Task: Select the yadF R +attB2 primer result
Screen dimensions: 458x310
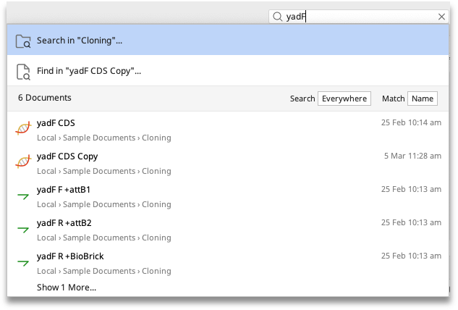Action: point(228,230)
